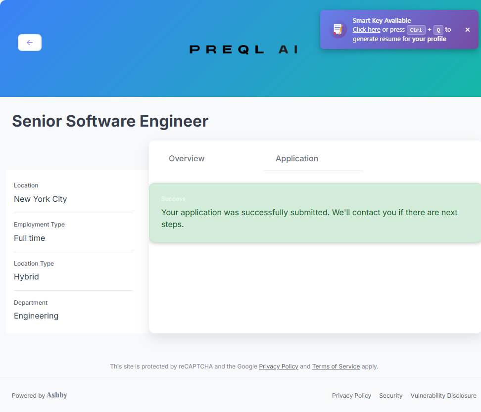Click the Ctrl key badge in notification
The image size is (481, 412).
point(416,30)
